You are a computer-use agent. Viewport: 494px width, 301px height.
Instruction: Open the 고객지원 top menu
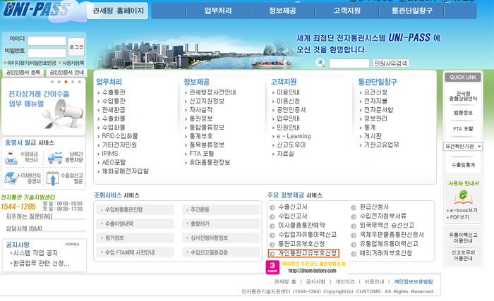pos(347,11)
